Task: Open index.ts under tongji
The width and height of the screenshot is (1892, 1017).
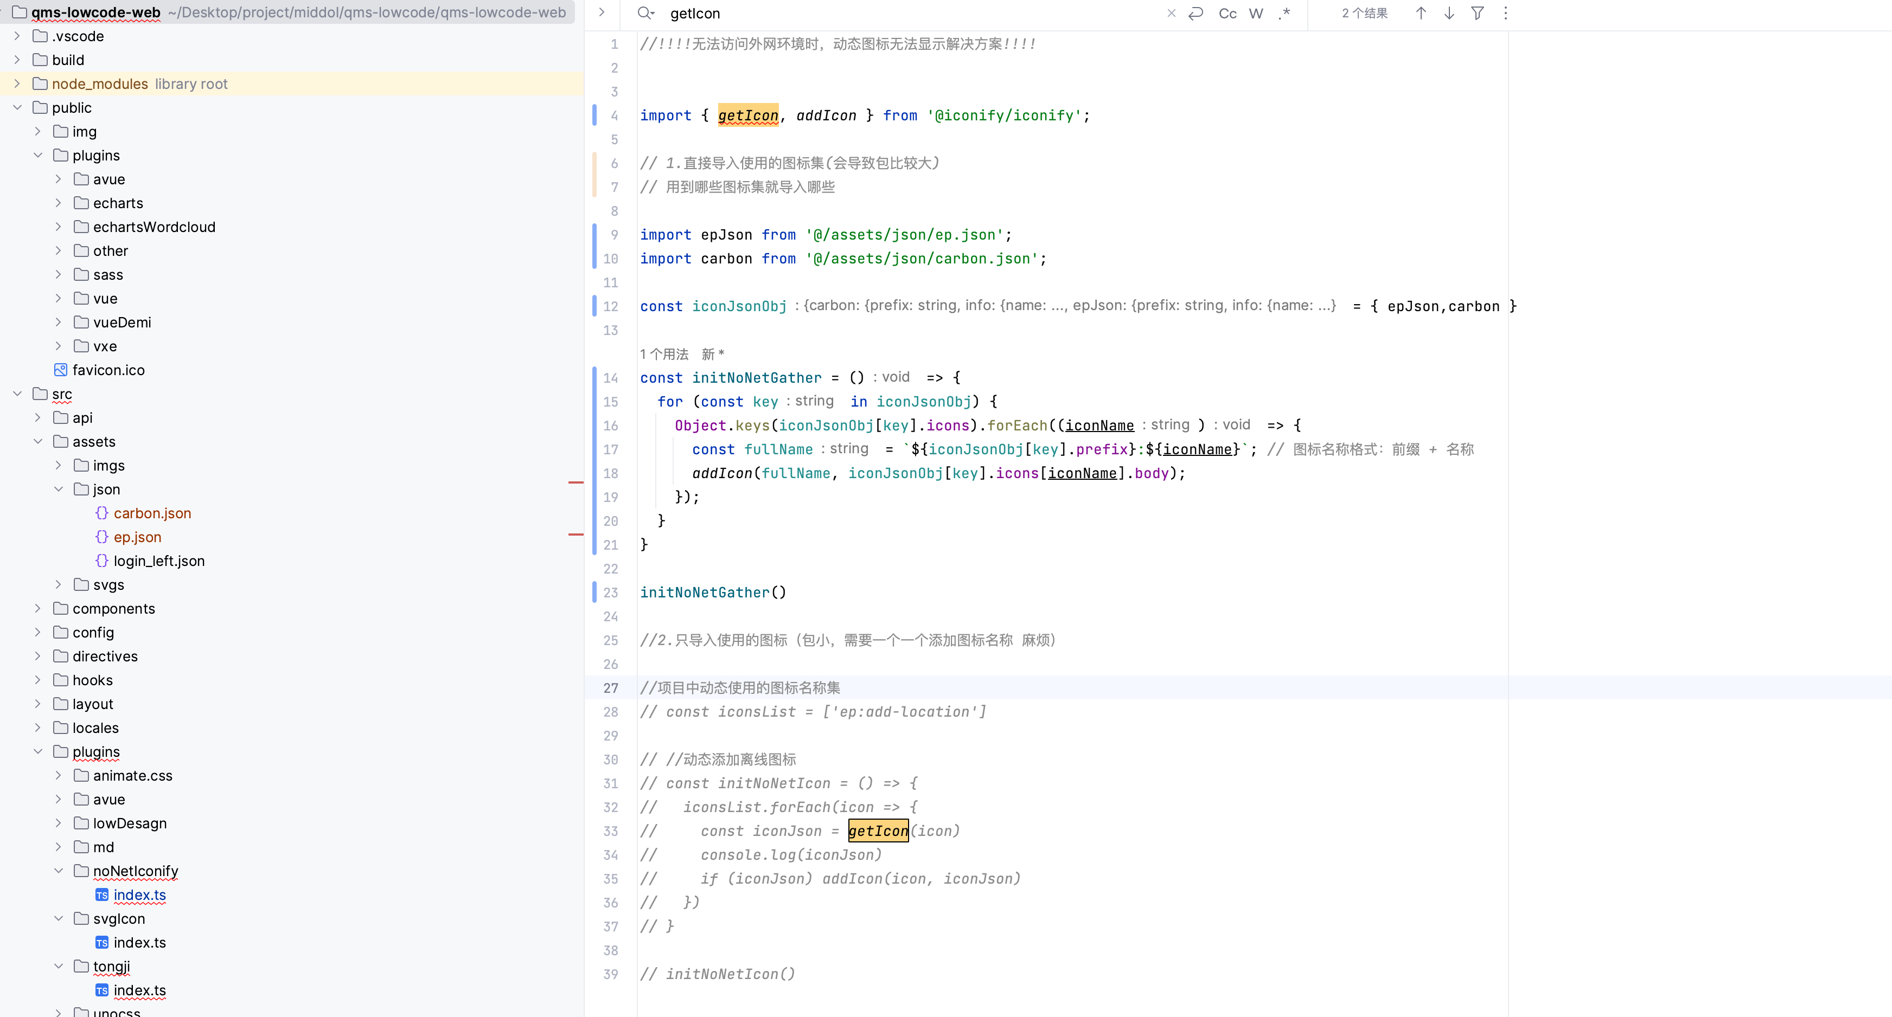Action: tap(139, 990)
